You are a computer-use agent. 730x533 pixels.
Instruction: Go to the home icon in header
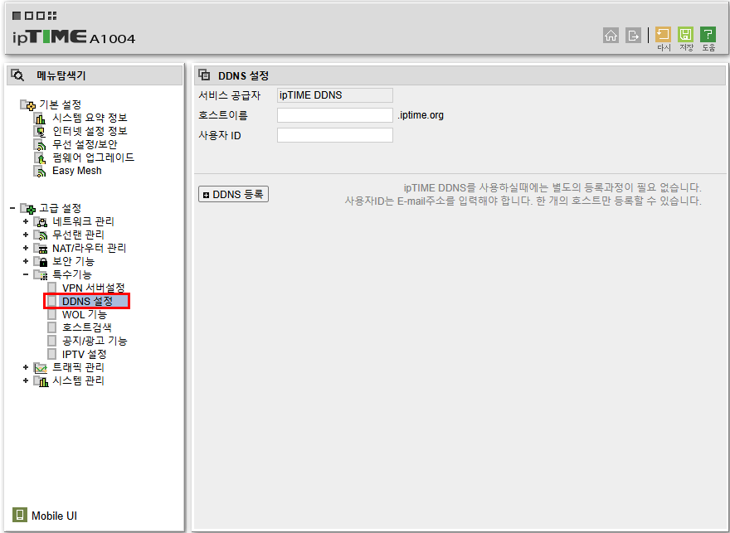coord(611,36)
